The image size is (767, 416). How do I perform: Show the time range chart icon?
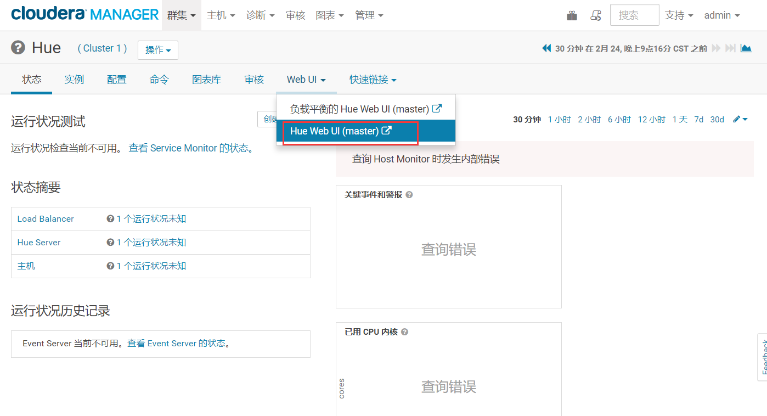pos(746,48)
